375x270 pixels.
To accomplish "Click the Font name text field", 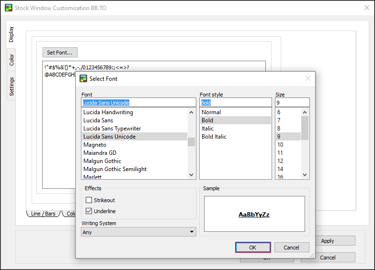I will tap(138, 103).
